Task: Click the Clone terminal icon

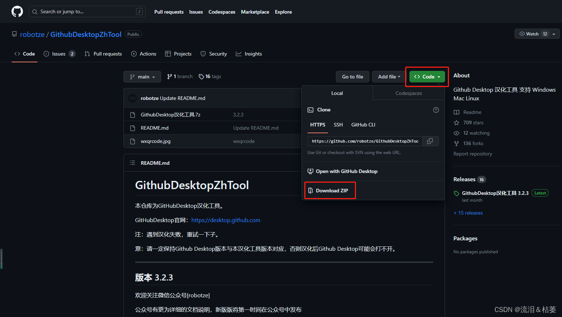Action: [310, 110]
